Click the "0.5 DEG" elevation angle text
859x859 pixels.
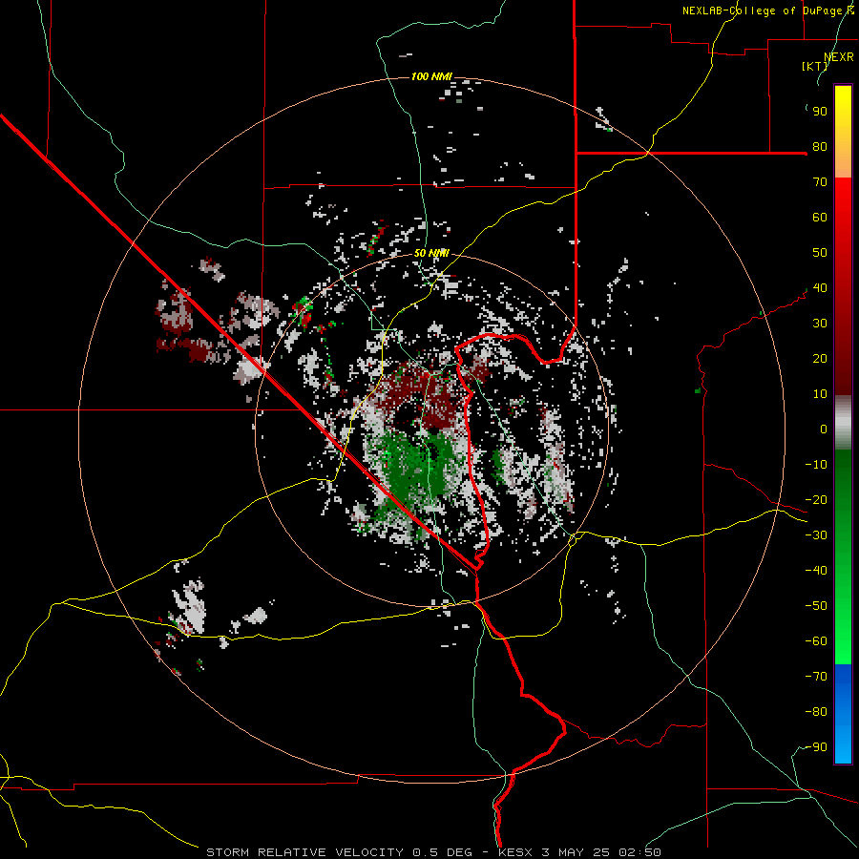pyautogui.click(x=440, y=852)
